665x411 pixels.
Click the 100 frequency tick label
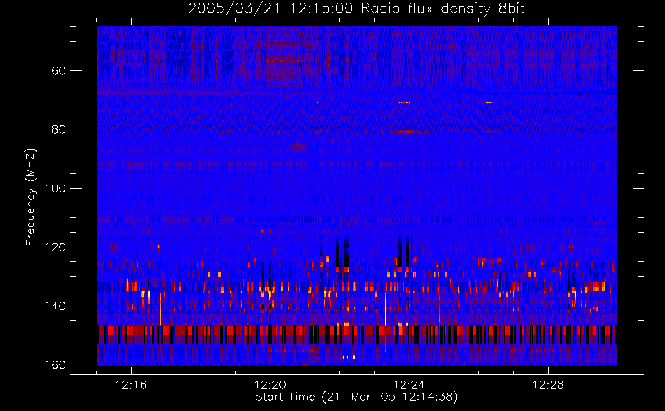click(x=55, y=189)
